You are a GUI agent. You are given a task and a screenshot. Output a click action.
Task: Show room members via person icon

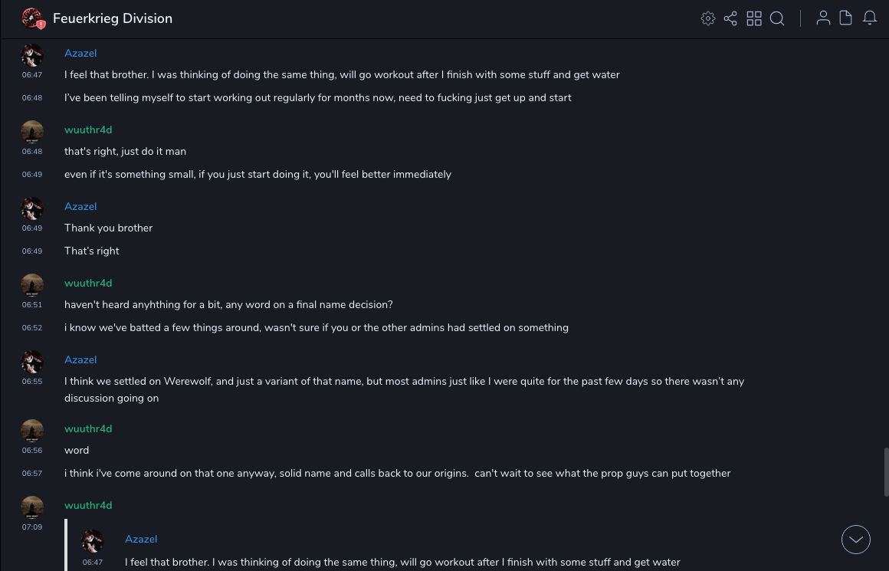(823, 18)
